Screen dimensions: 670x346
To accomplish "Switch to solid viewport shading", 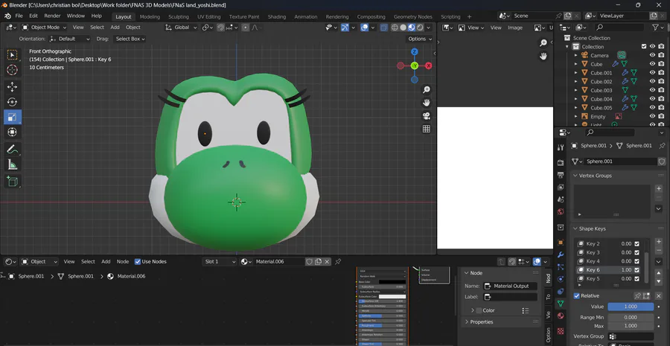I will point(403,28).
